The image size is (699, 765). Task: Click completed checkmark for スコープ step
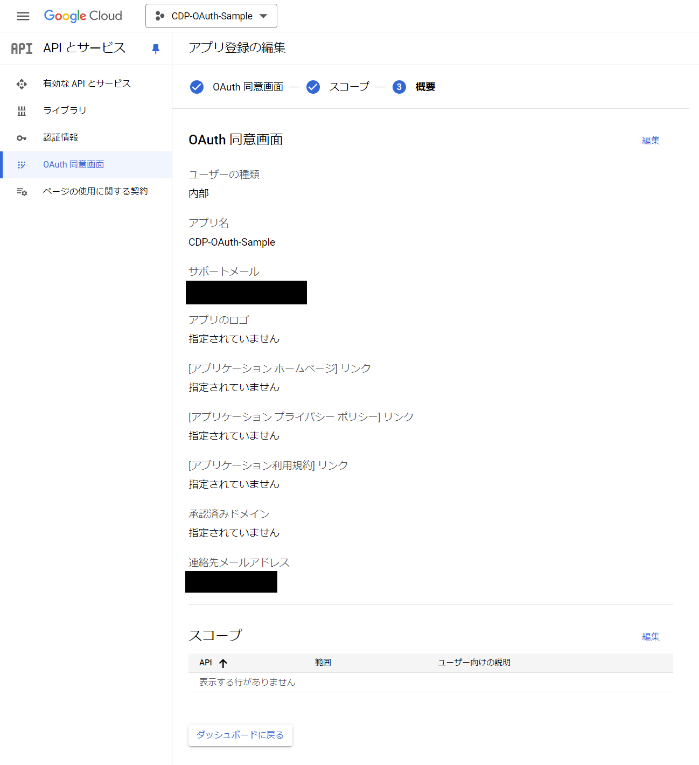pyautogui.click(x=313, y=87)
